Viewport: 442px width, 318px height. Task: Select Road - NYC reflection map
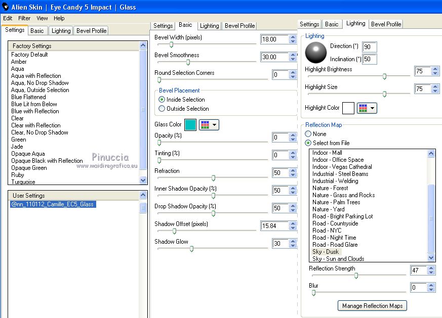click(327, 231)
